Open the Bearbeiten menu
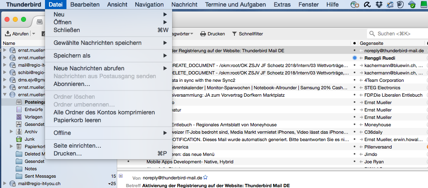The height and width of the screenshot is (188, 428). (85, 5)
